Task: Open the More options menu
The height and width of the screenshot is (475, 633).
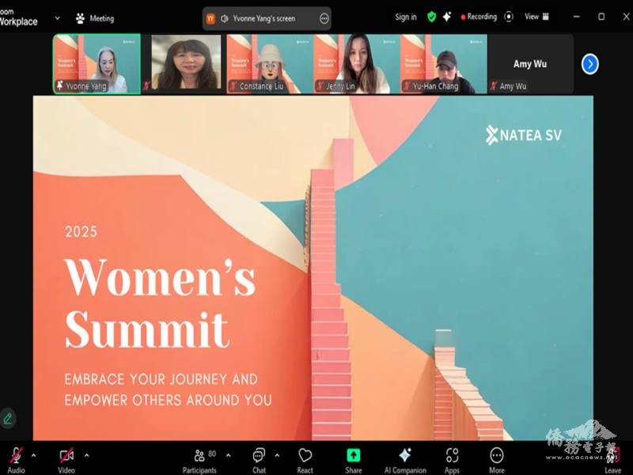Action: tap(497, 456)
